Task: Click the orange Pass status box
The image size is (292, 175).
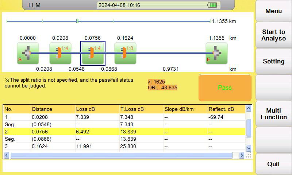Action: pyautogui.click(x=225, y=88)
